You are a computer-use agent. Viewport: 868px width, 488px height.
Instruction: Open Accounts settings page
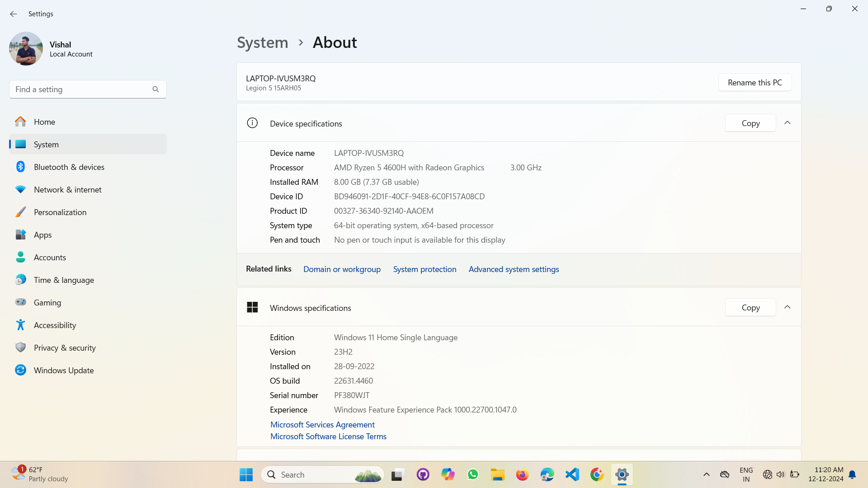88,258
